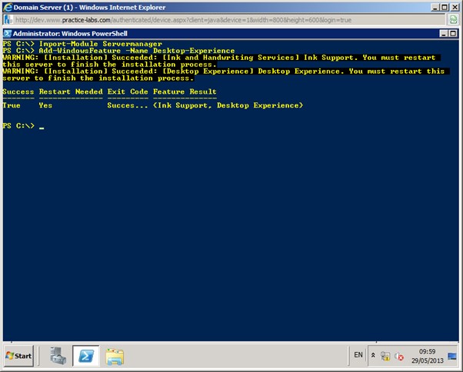The image size is (463, 372).
Task: Click the empty 'PS C:\>' prompt
Action: [x=18, y=126]
